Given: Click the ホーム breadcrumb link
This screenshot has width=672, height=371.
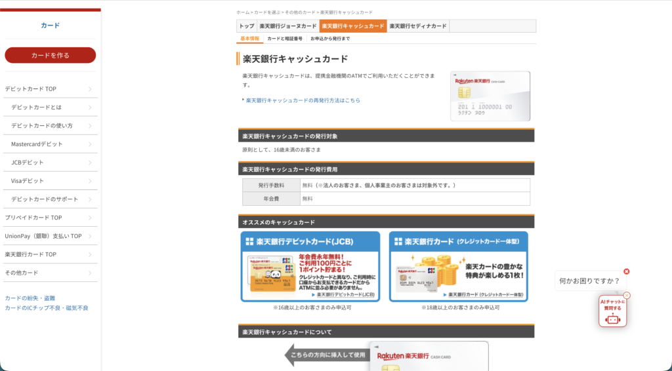Looking at the screenshot, I should coord(243,12).
